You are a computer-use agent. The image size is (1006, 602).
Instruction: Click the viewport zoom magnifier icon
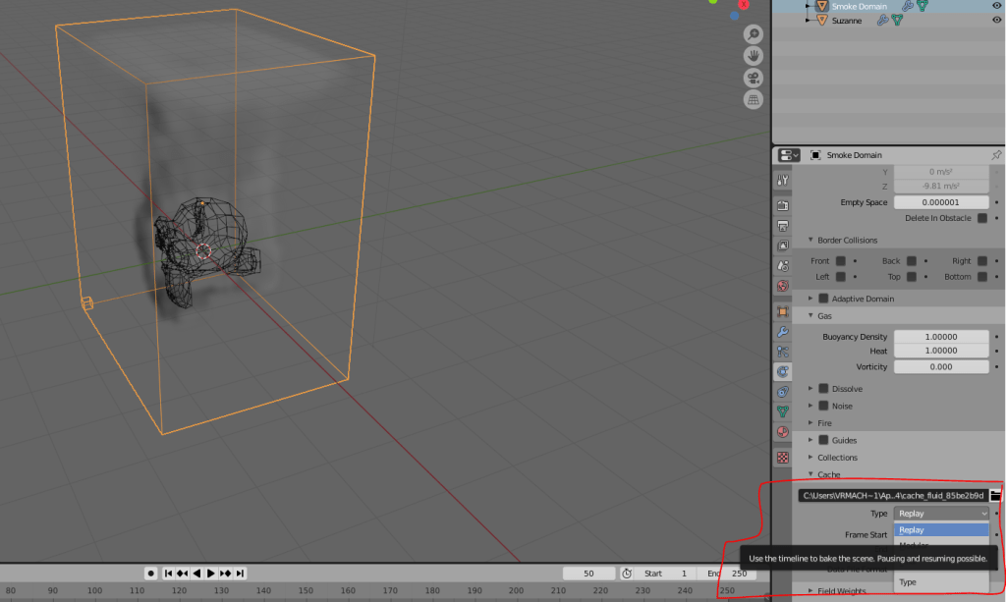[x=754, y=34]
